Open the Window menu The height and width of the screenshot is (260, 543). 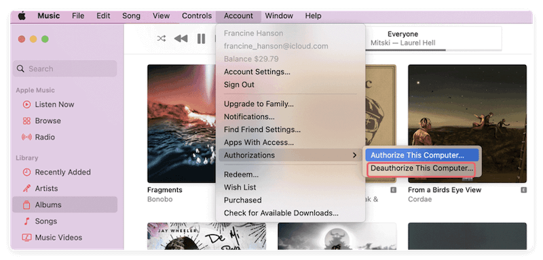pyautogui.click(x=279, y=16)
